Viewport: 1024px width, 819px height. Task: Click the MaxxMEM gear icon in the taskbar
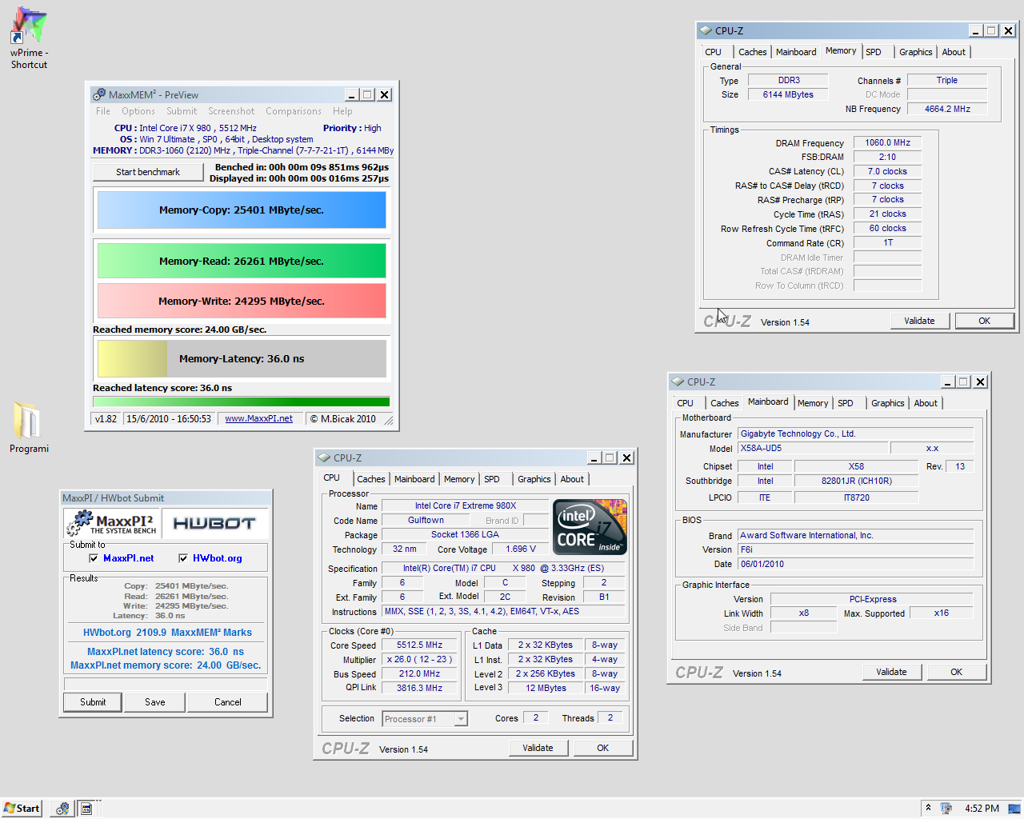pos(62,809)
